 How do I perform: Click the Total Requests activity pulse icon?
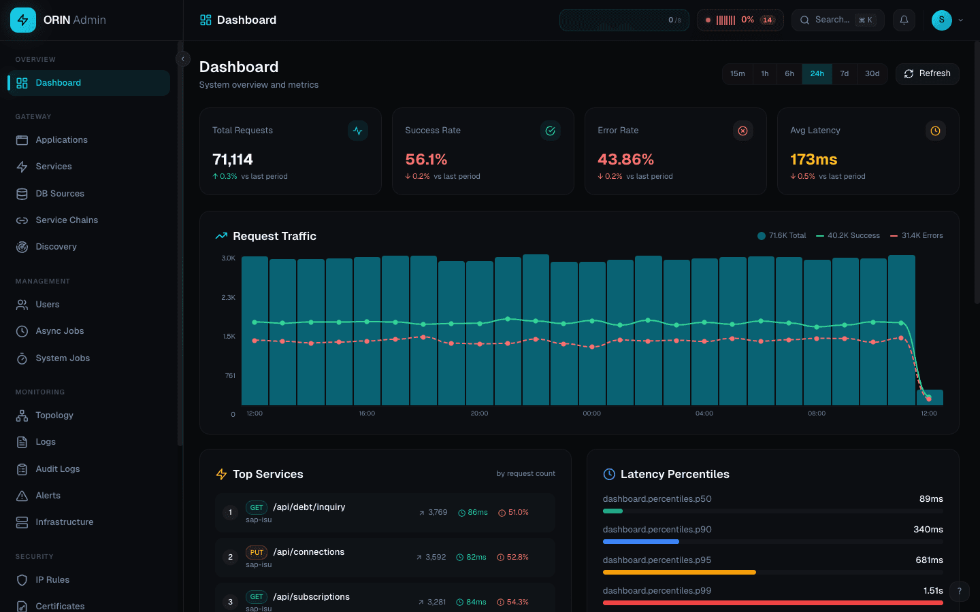click(357, 131)
